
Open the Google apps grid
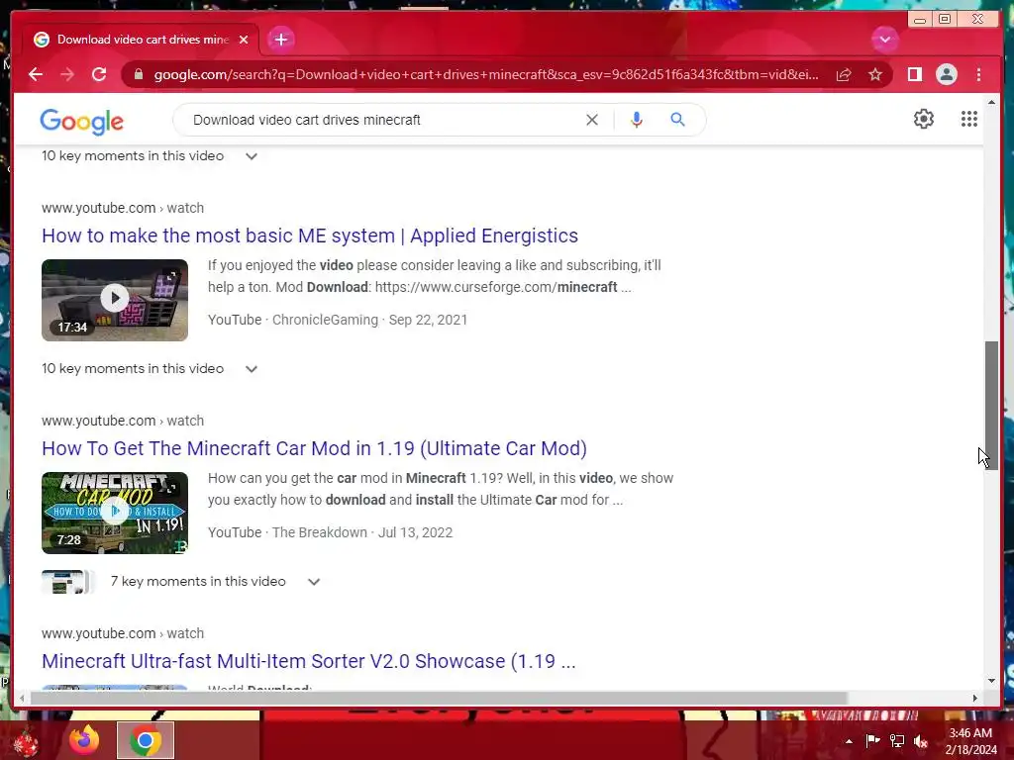click(x=968, y=119)
